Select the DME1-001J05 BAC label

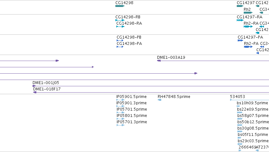46,83
